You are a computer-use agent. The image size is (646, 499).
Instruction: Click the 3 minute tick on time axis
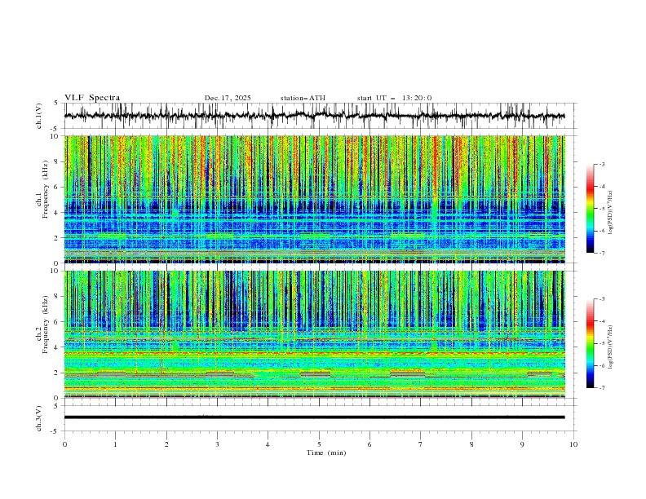(x=217, y=444)
